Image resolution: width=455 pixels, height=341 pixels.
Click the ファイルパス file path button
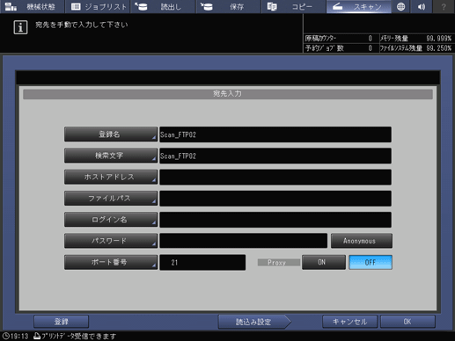click(111, 199)
